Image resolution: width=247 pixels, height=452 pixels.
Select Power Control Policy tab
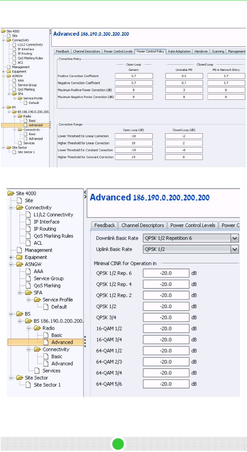[x=150, y=51]
